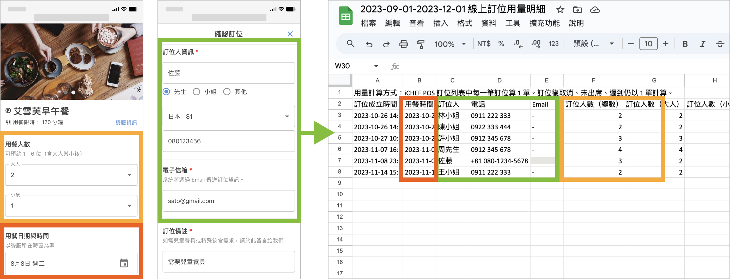The image size is (730, 279).
Task: Open the 100% zoom level dropdown
Action: (450, 44)
